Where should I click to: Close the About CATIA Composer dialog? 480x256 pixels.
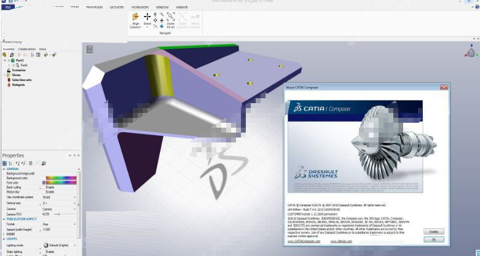(x=444, y=87)
